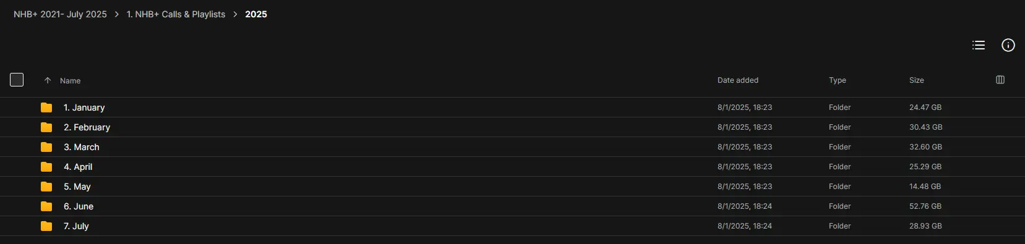
Task: Open the 2. February folder
Action: click(x=87, y=127)
